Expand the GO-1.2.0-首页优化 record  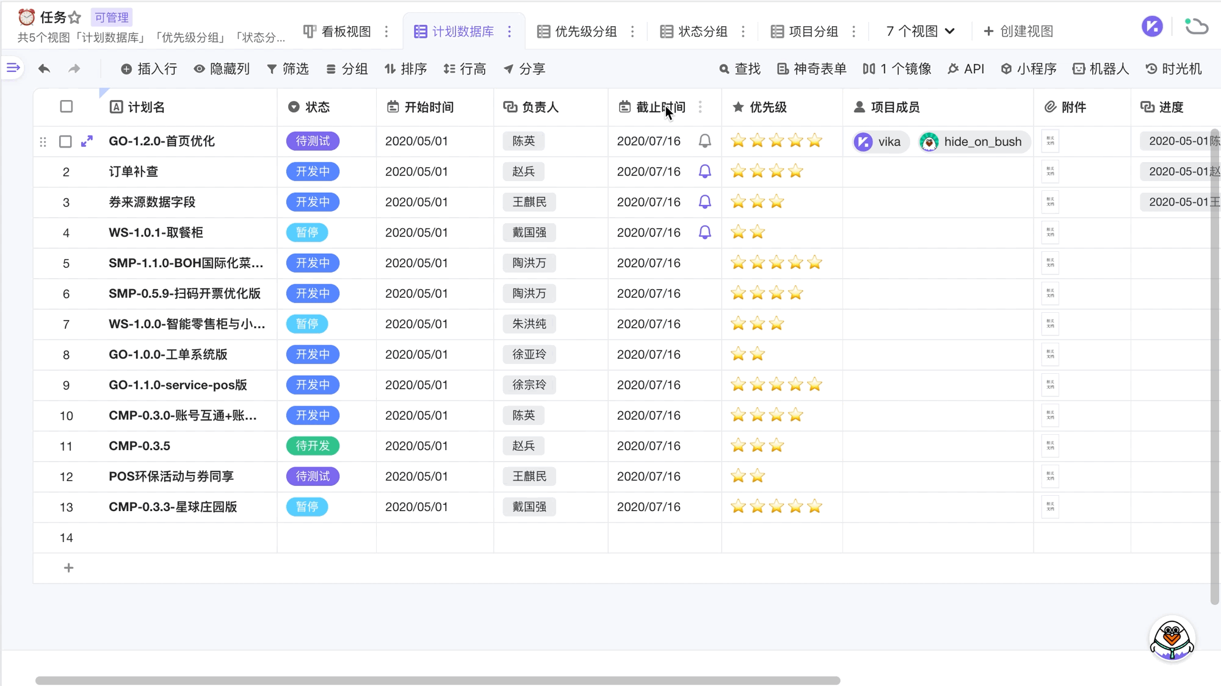pos(87,141)
